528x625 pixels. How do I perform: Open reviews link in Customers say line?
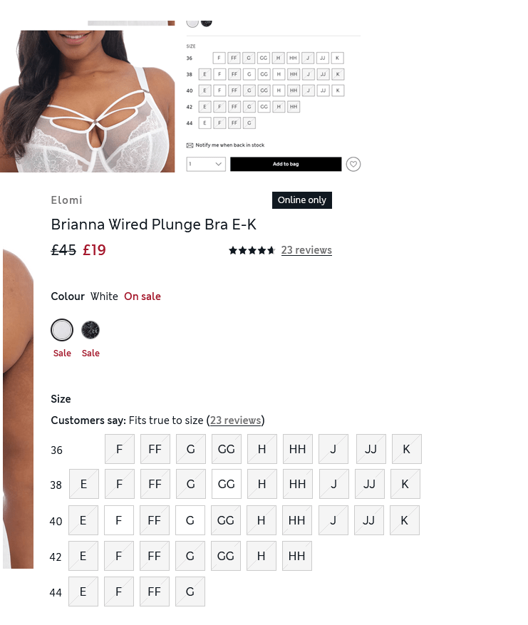[236, 420]
